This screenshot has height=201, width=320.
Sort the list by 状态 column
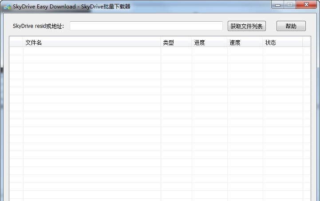[283, 43]
